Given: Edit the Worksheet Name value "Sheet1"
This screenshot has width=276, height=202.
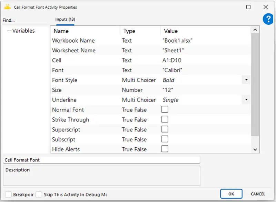Looking at the screenshot, I should [x=173, y=51].
